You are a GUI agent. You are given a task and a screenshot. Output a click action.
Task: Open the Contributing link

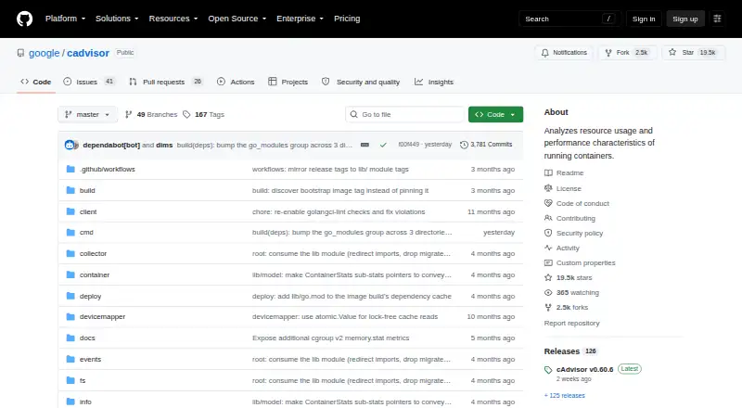576,218
